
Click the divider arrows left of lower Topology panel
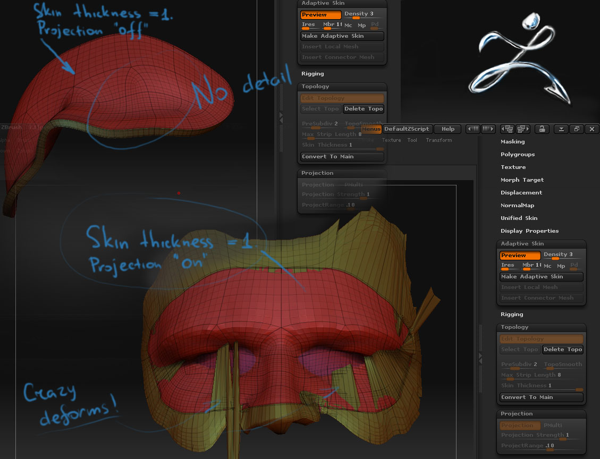pos(480,359)
